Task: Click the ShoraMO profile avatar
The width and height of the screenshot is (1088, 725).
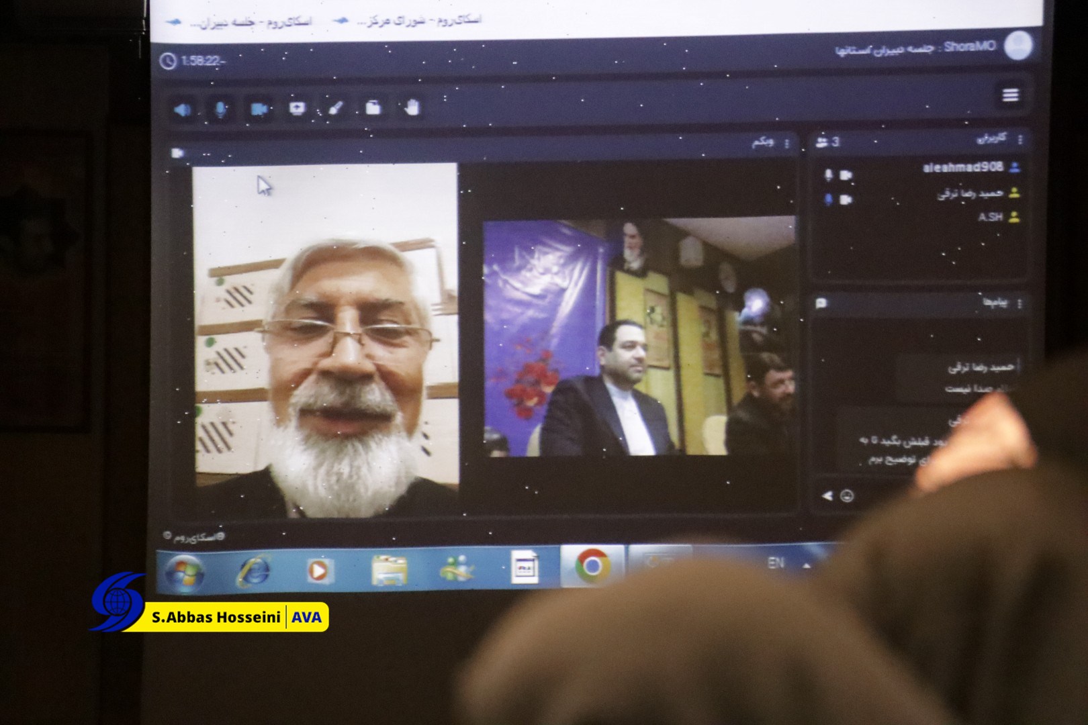Action: 1018,46
